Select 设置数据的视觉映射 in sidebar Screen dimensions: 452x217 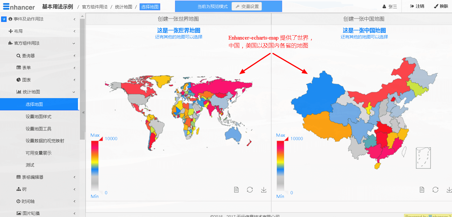coord(45,141)
